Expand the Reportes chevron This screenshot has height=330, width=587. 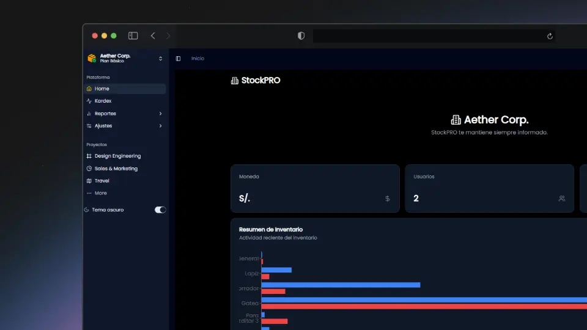point(161,114)
